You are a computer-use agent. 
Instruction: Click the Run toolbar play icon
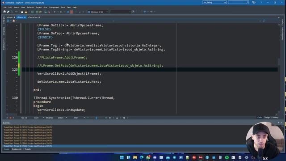click(x=55, y=12)
